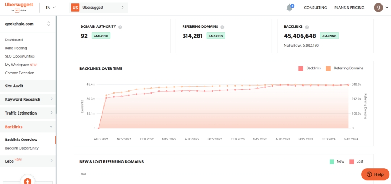Open the geekshalo.com domain switcher
The width and height of the screenshot is (391, 184).
[x=27, y=24]
